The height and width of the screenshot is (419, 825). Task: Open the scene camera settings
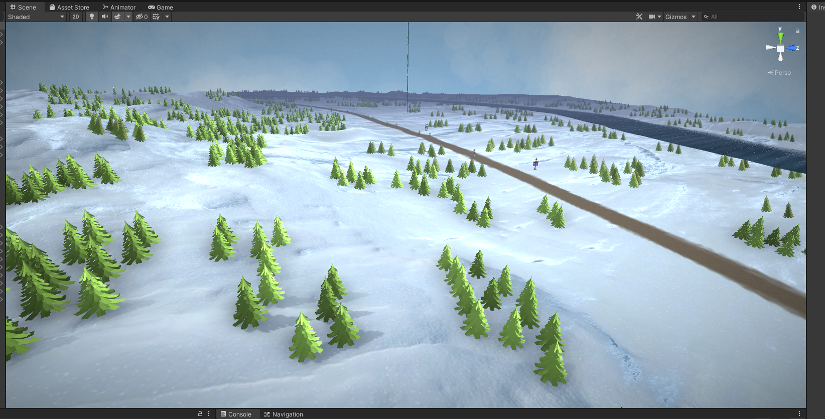coord(655,17)
